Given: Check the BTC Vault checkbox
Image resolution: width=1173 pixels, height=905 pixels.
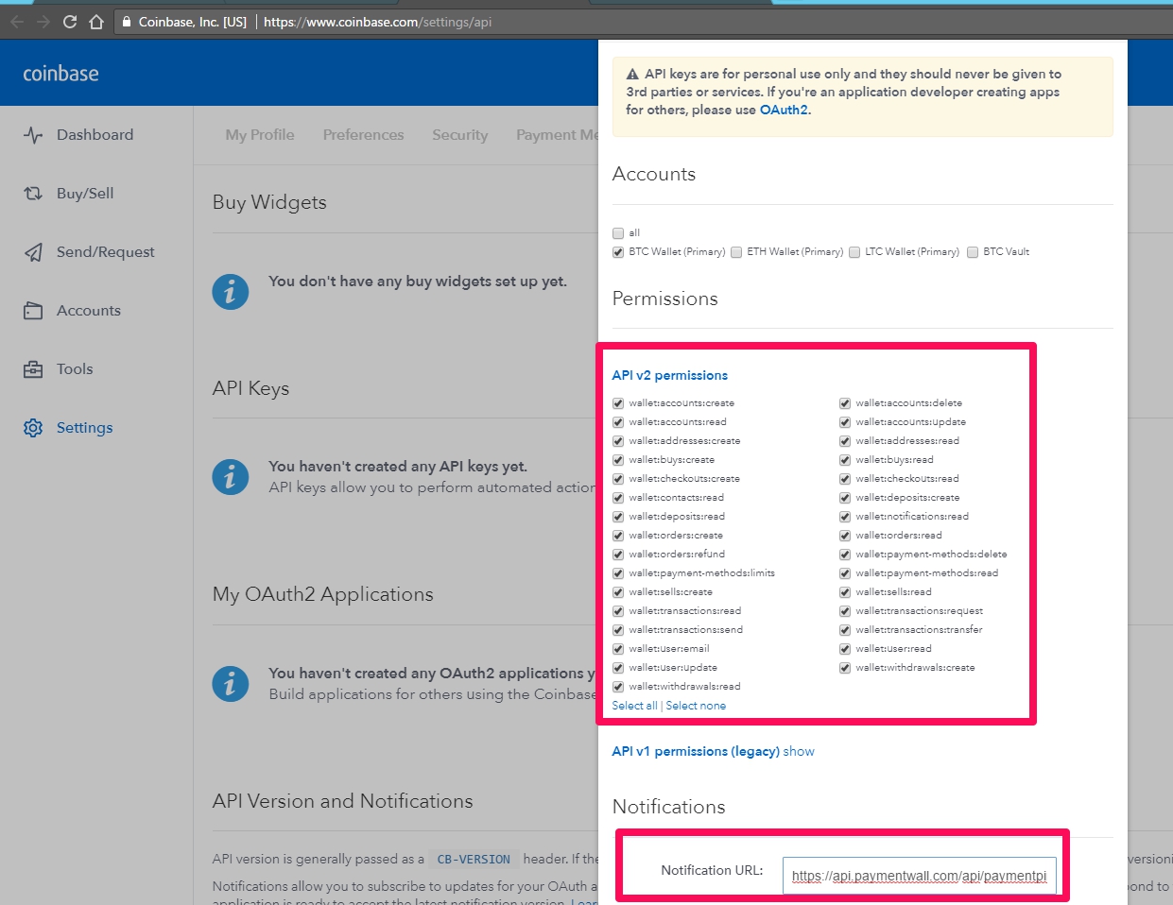Looking at the screenshot, I should pyautogui.click(x=973, y=252).
